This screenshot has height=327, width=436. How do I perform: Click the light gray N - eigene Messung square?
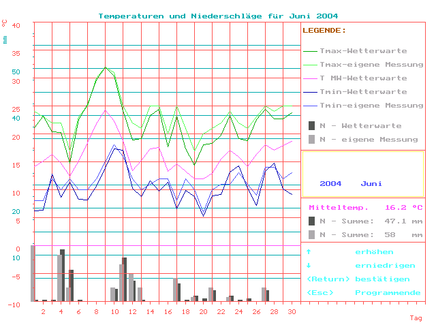pyautogui.click(x=312, y=139)
